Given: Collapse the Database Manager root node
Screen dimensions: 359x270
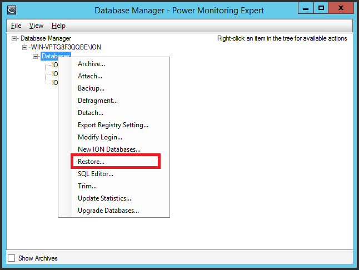Looking at the screenshot, I should pyautogui.click(x=14, y=38).
